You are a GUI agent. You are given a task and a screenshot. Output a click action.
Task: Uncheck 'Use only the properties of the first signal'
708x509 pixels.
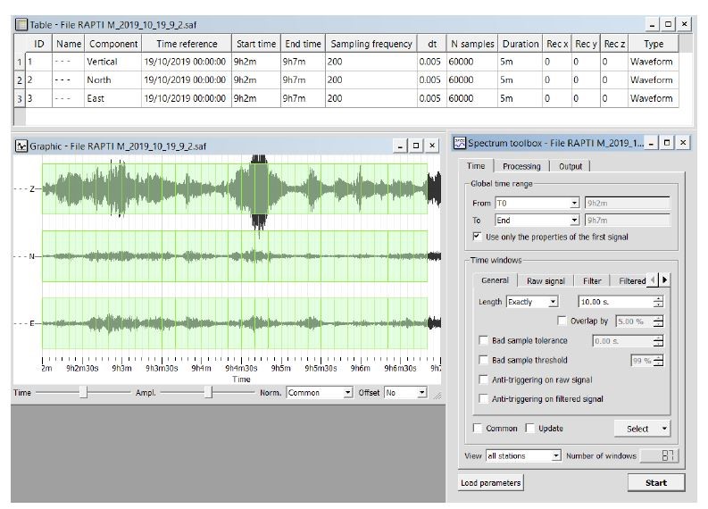[x=478, y=237]
